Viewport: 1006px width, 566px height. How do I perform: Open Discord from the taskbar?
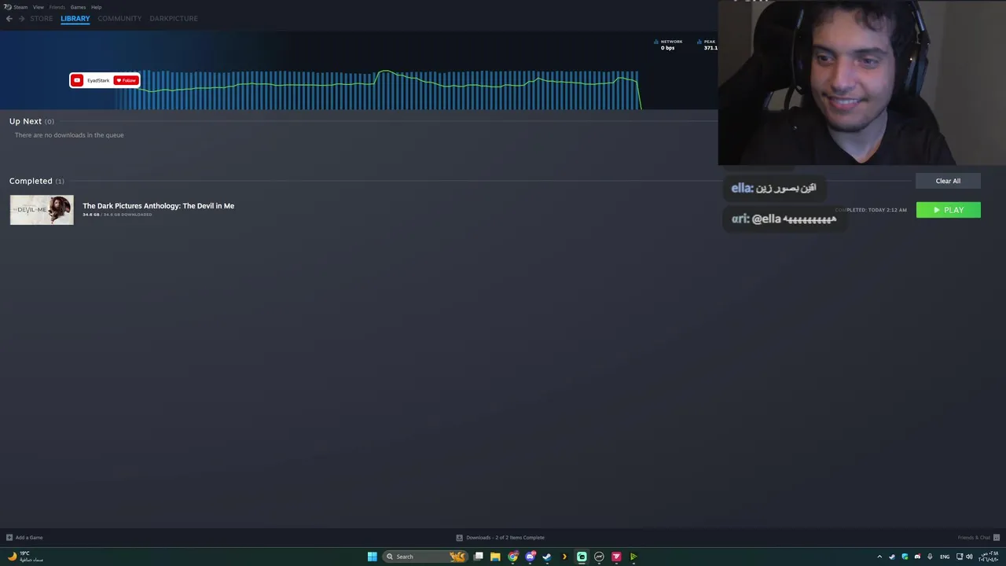pyautogui.click(x=530, y=557)
